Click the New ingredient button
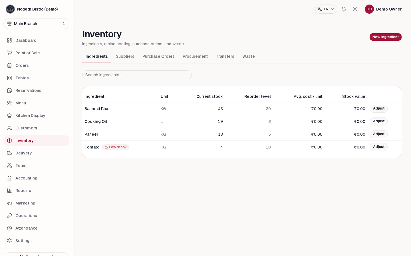The image size is (411, 256). coord(386,37)
